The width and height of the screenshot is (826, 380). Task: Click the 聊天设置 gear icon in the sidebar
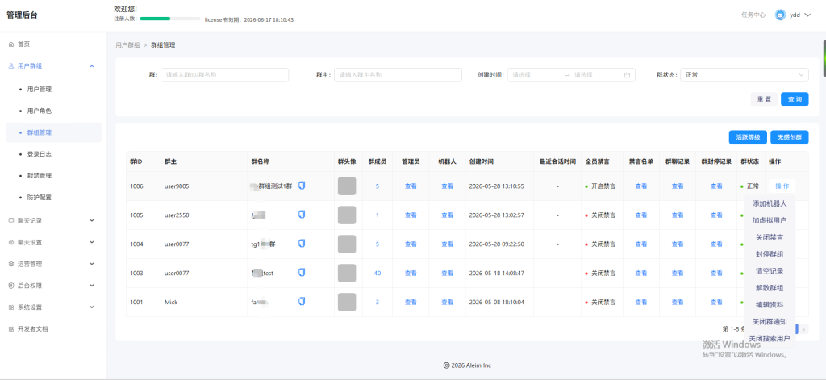11,242
